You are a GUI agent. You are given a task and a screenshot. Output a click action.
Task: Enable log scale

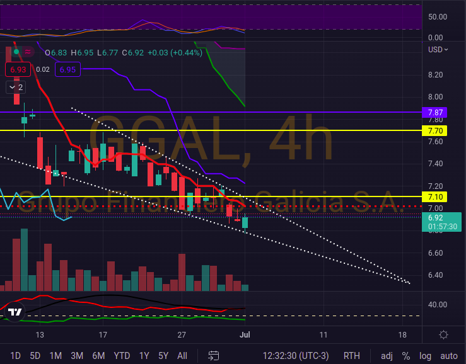[x=426, y=355]
